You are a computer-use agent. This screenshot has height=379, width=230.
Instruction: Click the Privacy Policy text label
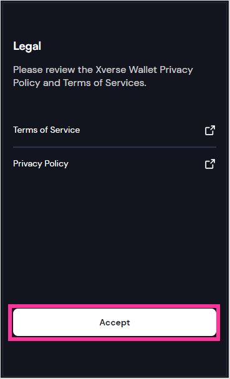(41, 164)
